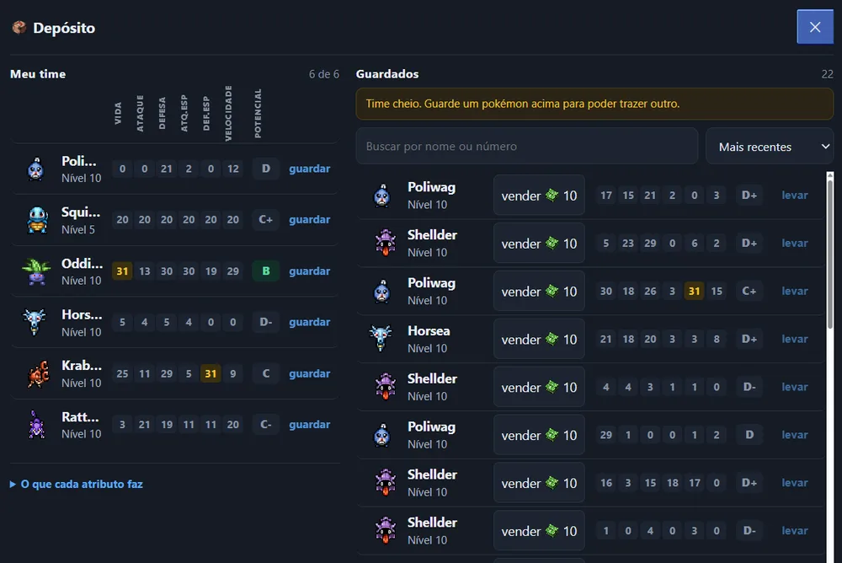Click the Rattata sprite in my team
The image size is (842, 563).
coord(36,424)
